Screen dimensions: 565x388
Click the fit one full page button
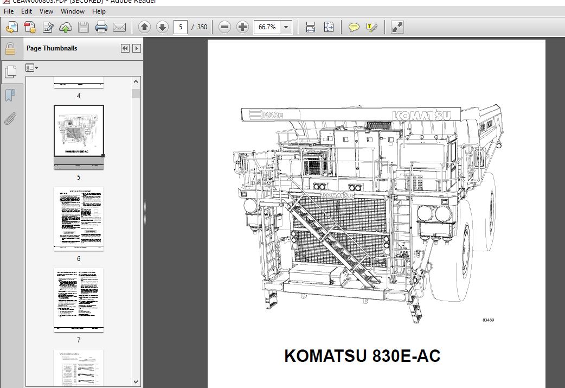(x=329, y=27)
